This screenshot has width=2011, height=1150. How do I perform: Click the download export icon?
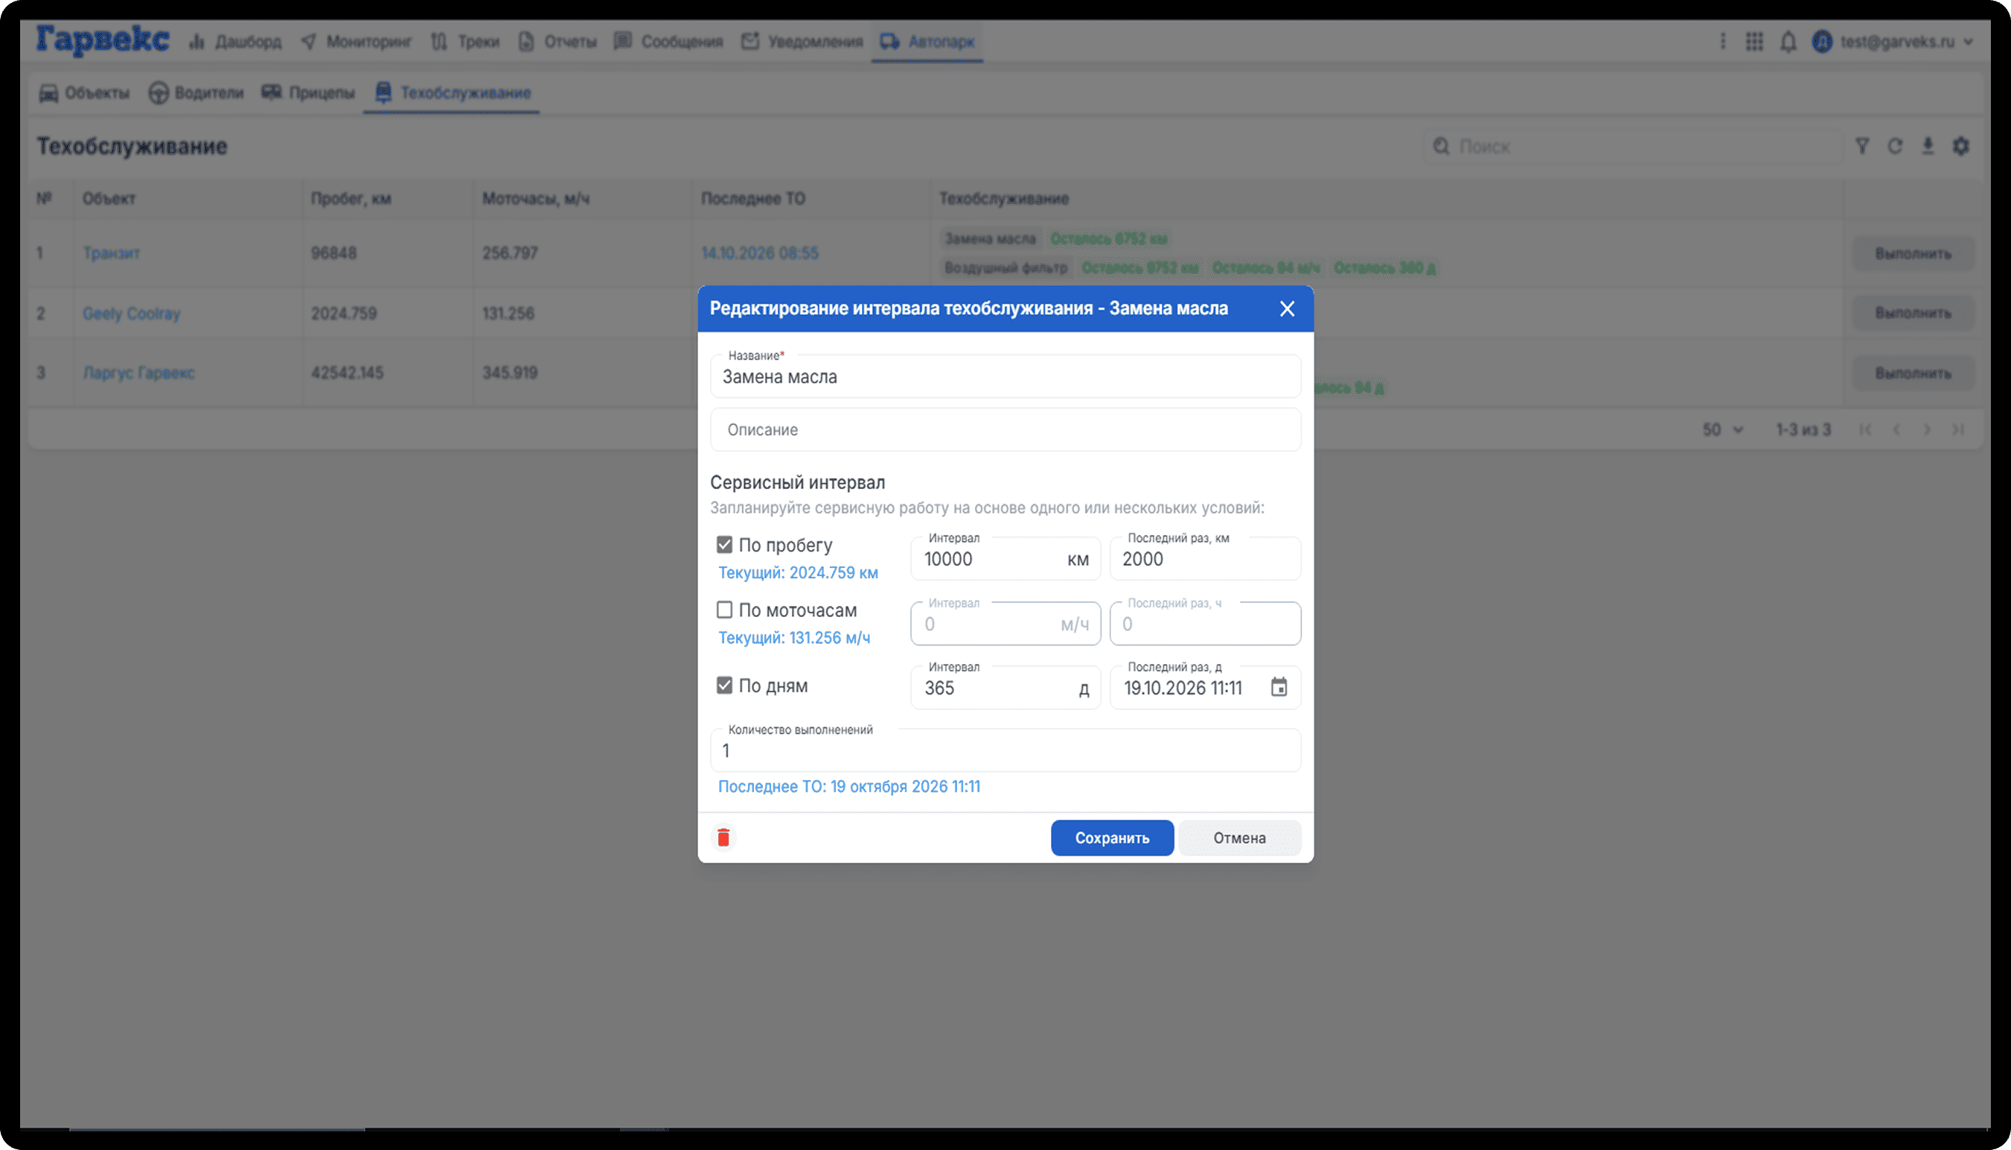coord(1928,146)
